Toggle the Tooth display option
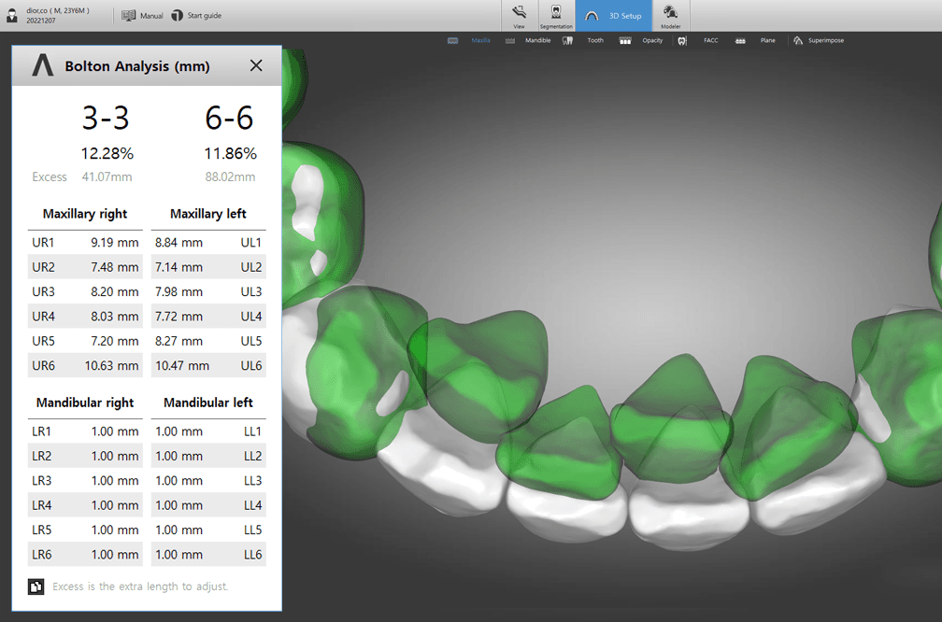This screenshot has height=622, width=942. tap(583, 40)
